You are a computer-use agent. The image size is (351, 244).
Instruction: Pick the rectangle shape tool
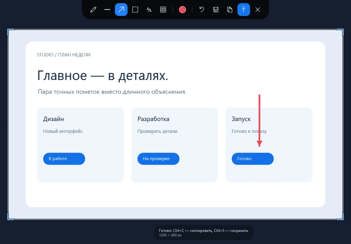click(135, 10)
